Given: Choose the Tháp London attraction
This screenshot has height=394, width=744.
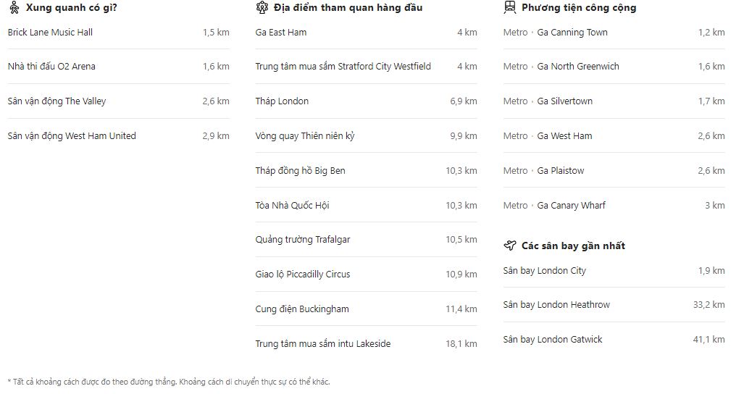Looking at the screenshot, I should (x=367, y=101).
